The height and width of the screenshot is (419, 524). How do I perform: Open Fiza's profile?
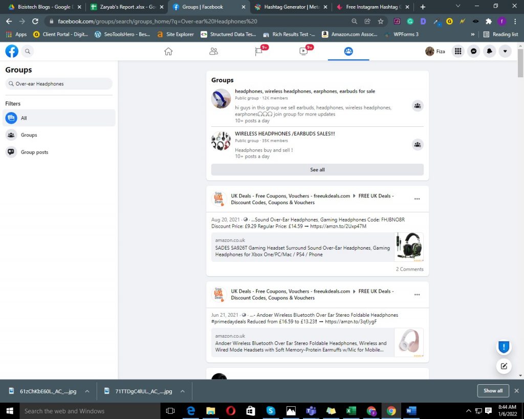(435, 51)
